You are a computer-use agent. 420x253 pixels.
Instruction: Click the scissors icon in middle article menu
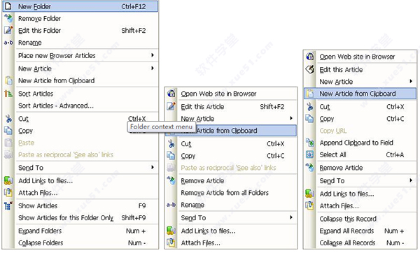tap(171, 143)
